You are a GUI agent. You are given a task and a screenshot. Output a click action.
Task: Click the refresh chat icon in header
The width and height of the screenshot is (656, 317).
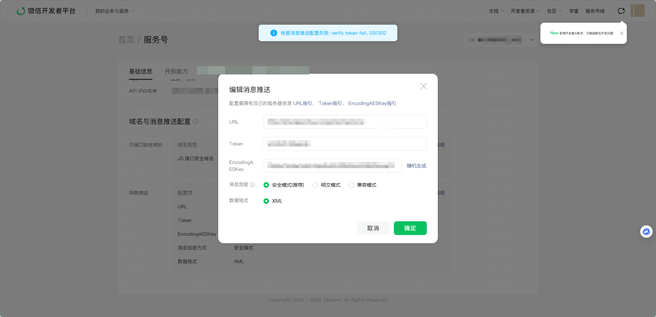(x=621, y=11)
